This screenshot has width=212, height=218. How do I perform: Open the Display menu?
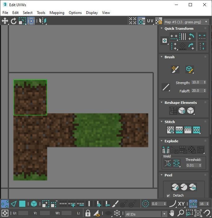[92, 13]
